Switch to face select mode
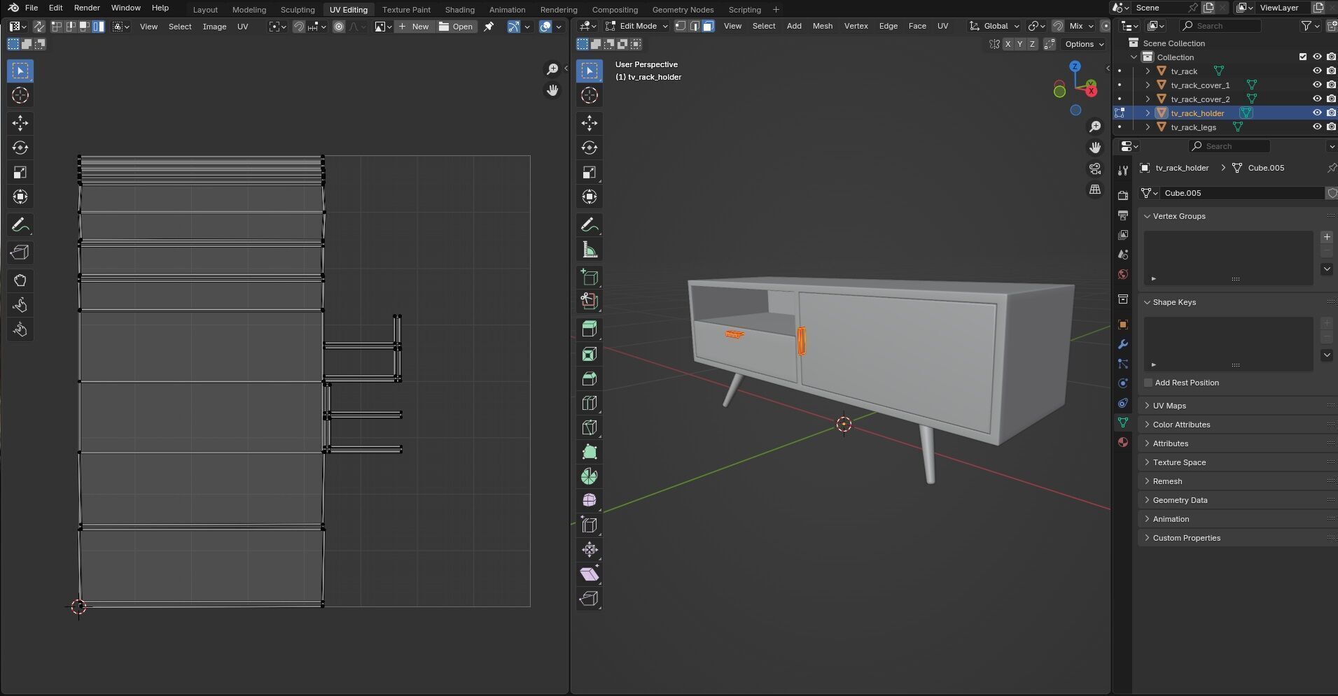 tap(709, 26)
